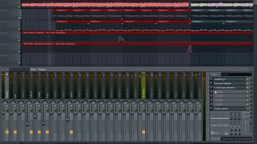
Task: Click the orange FX button on insert track 8
Action: 71,132
